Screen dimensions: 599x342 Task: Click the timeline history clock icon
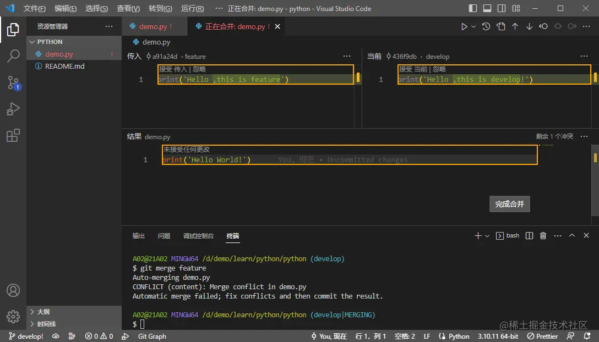coord(486,26)
